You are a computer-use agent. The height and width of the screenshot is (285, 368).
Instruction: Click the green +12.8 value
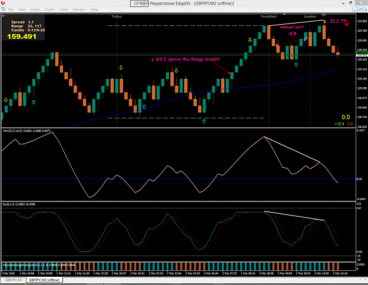tap(339, 124)
